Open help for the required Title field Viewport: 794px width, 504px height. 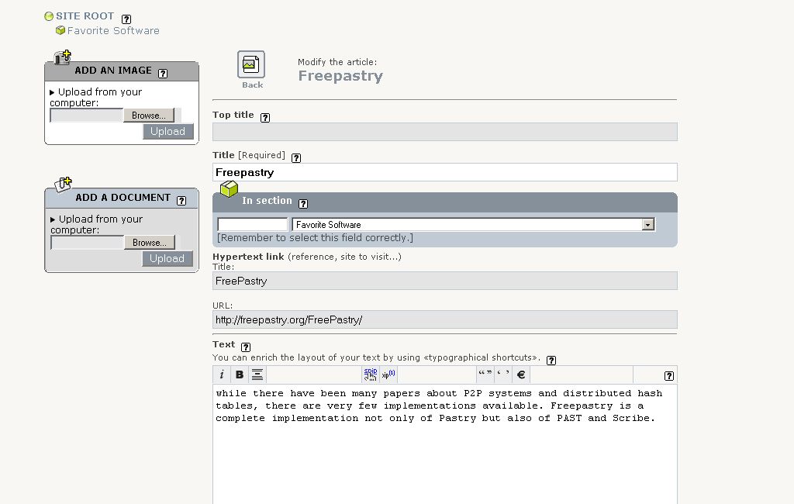point(296,158)
